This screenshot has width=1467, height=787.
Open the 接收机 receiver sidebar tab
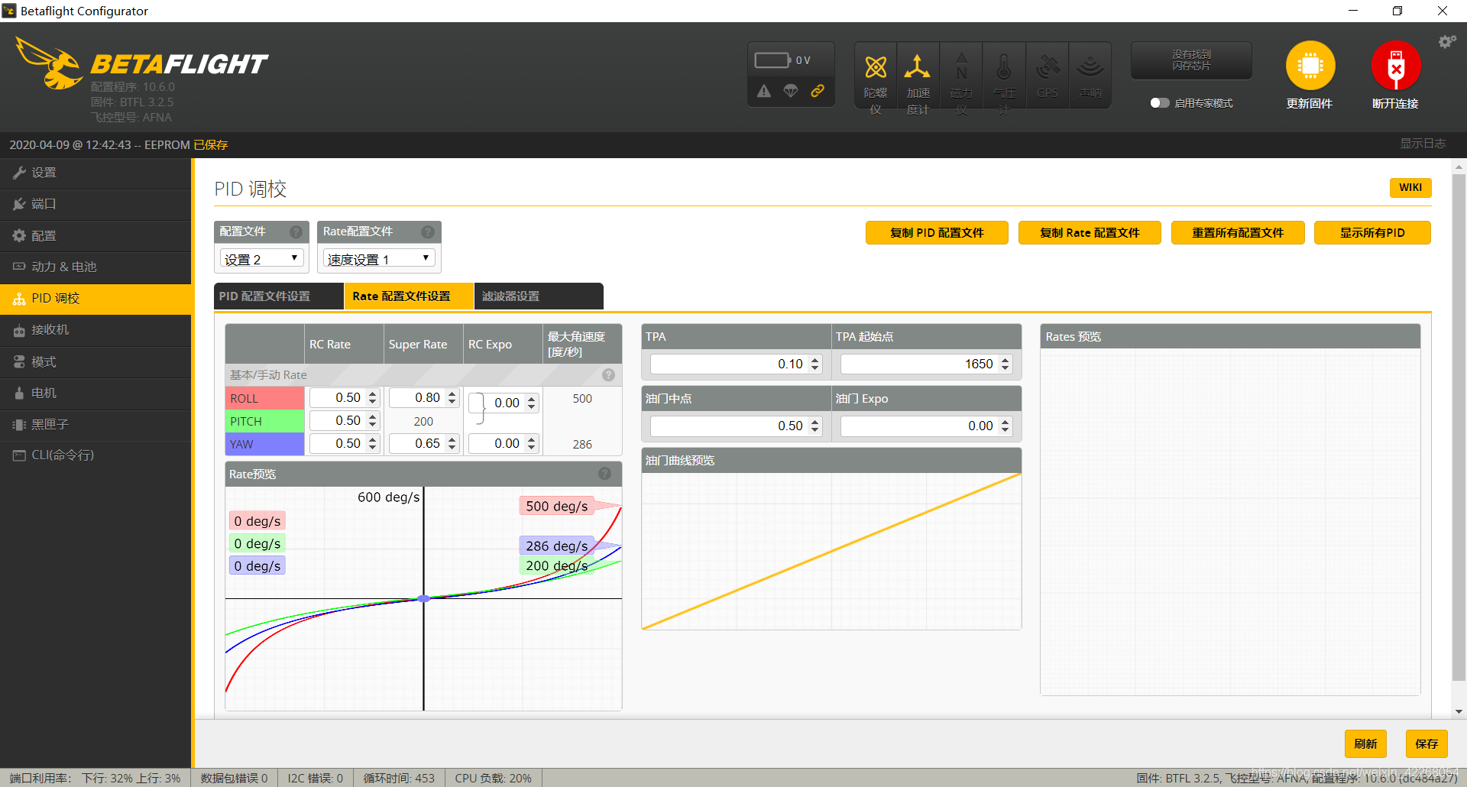click(x=96, y=330)
